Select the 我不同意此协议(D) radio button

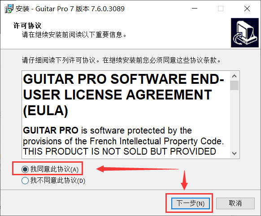click(x=25, y=181)
